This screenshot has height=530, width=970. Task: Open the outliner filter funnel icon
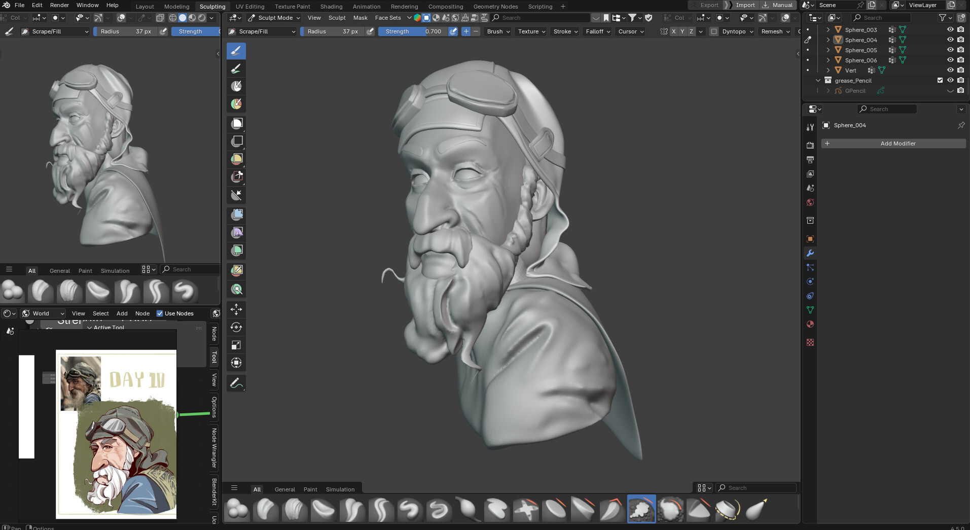[x=942, y=17]
